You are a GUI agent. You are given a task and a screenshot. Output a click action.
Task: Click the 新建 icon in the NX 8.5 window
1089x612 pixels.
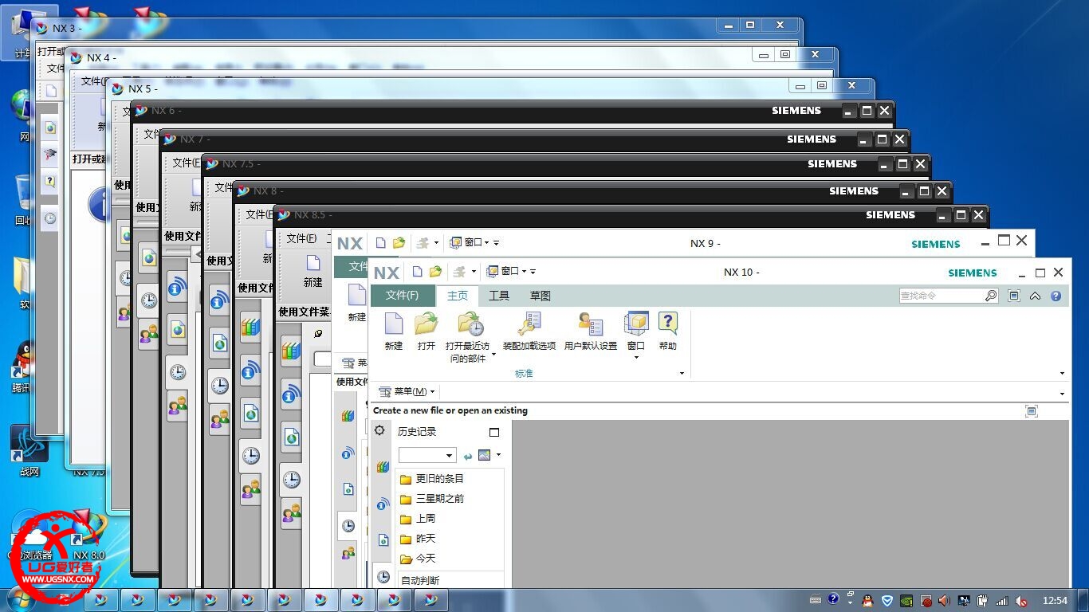(313, 263)
